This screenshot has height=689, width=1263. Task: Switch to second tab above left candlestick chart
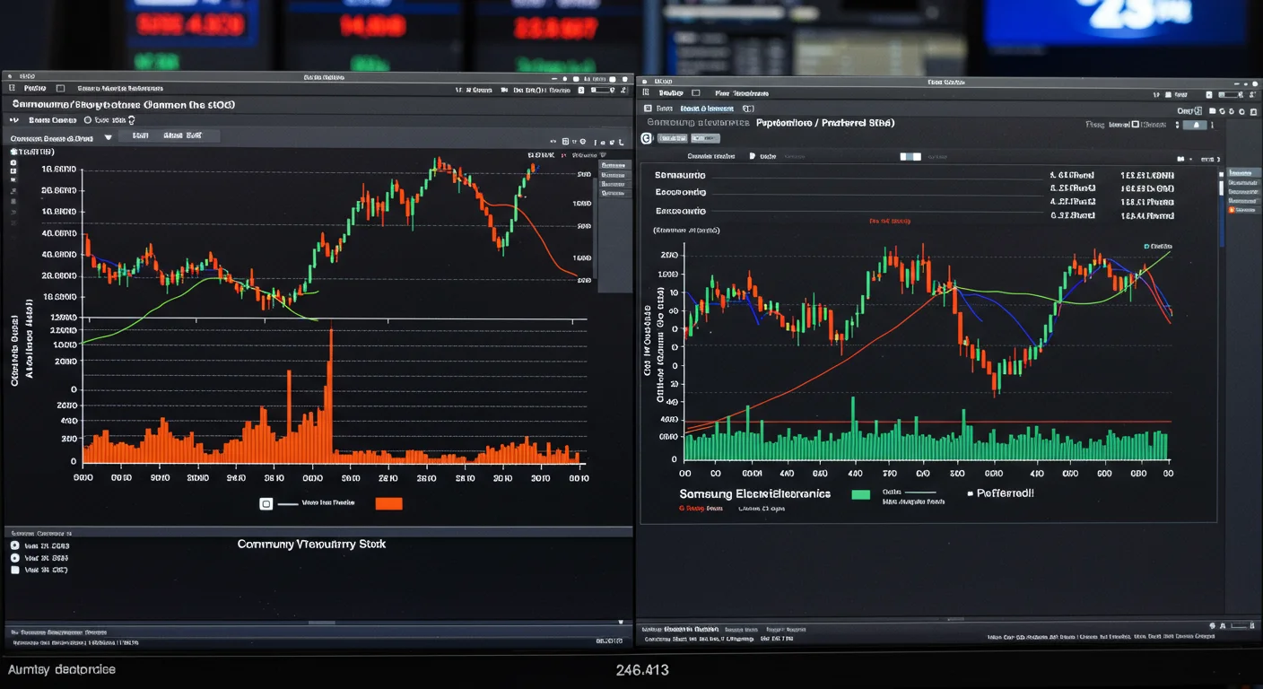pos(182,135)
